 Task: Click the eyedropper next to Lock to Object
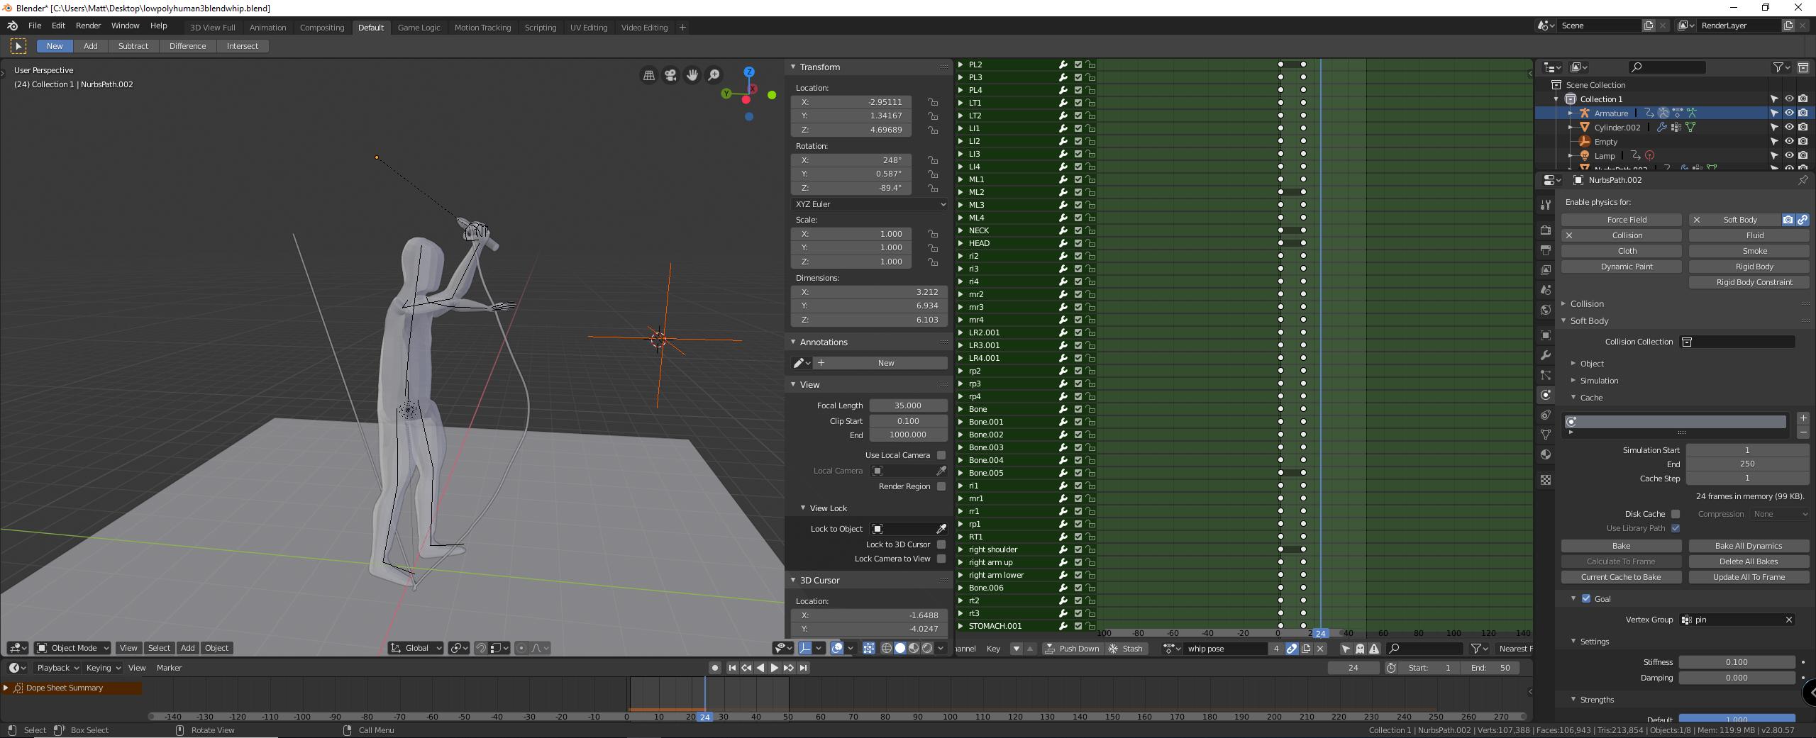(941, 529)
